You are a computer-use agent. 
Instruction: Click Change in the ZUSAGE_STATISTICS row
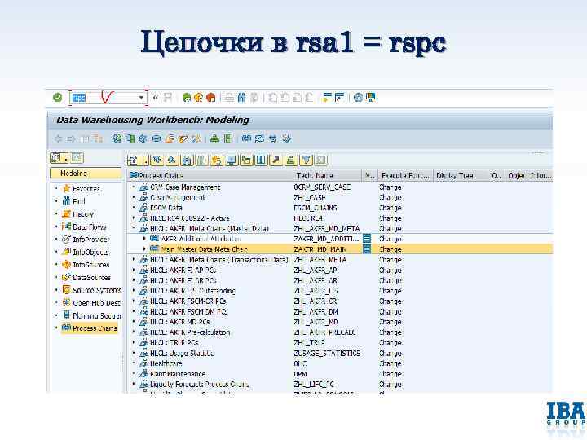[x=390, y=353]
